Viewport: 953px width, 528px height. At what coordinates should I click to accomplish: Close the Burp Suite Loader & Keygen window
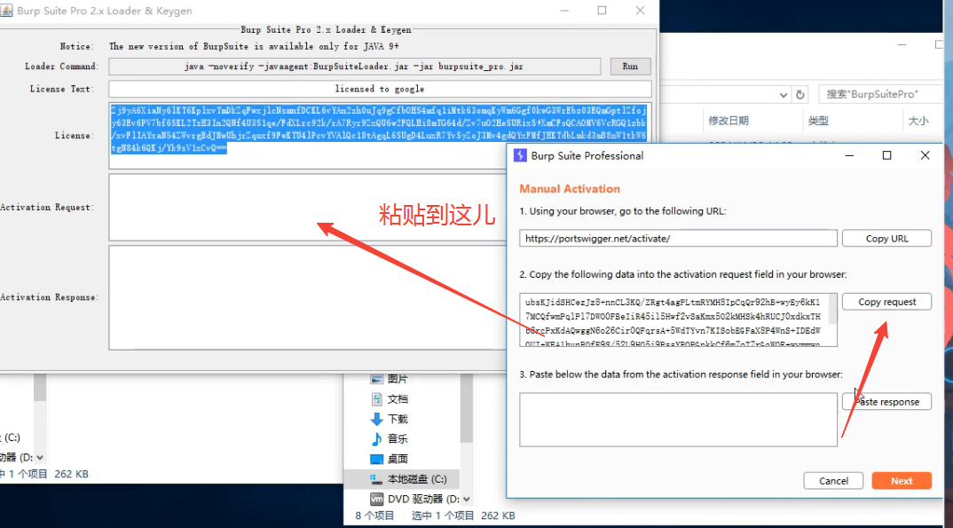[x=640, y=11]
